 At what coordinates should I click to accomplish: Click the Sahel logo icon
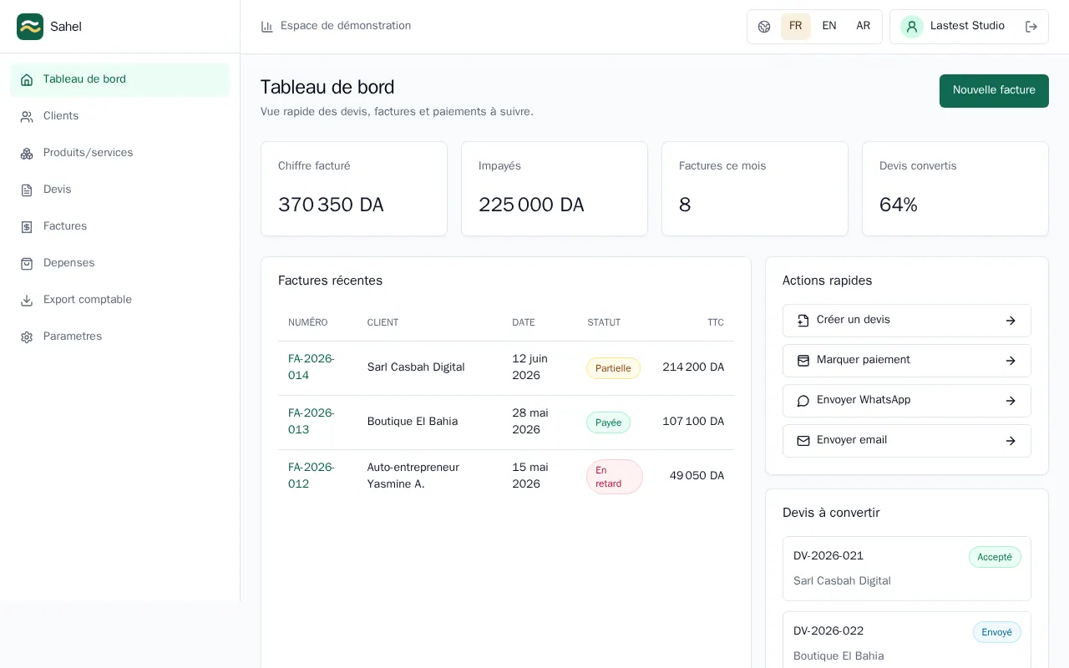pyautogui.click(x=30, y=27)
